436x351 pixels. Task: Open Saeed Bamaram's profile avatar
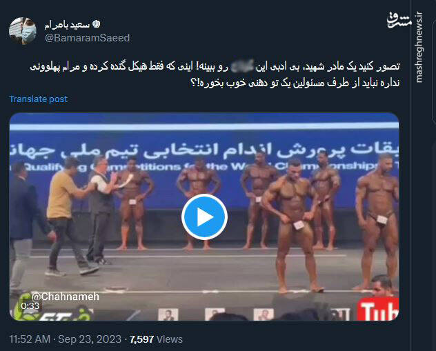click(23, 31)
